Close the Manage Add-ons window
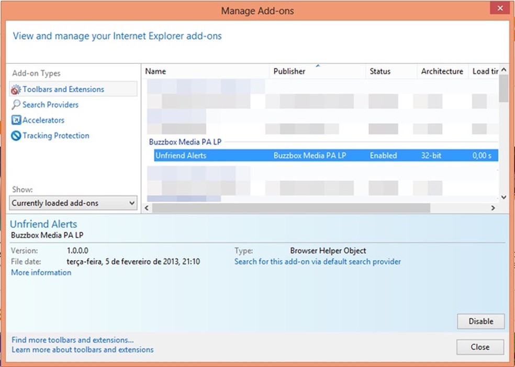This screenshot has height=367, width=515. pos(479,347)
